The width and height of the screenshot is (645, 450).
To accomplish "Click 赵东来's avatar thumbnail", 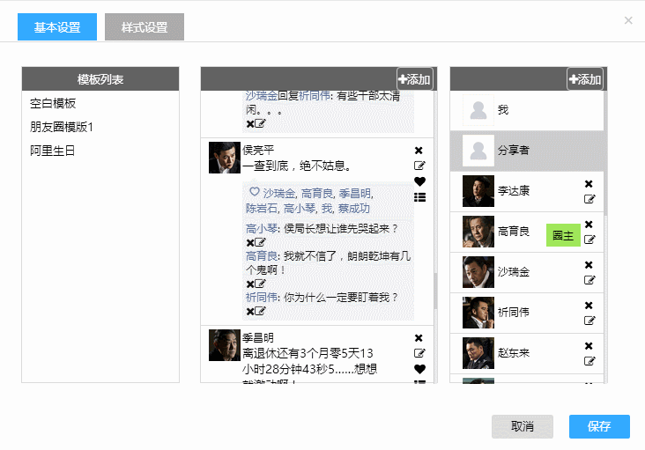I will pos(478,353).
